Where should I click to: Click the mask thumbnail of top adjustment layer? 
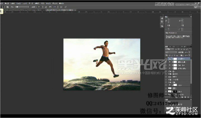pyautogui.click(x=175, y=59)
